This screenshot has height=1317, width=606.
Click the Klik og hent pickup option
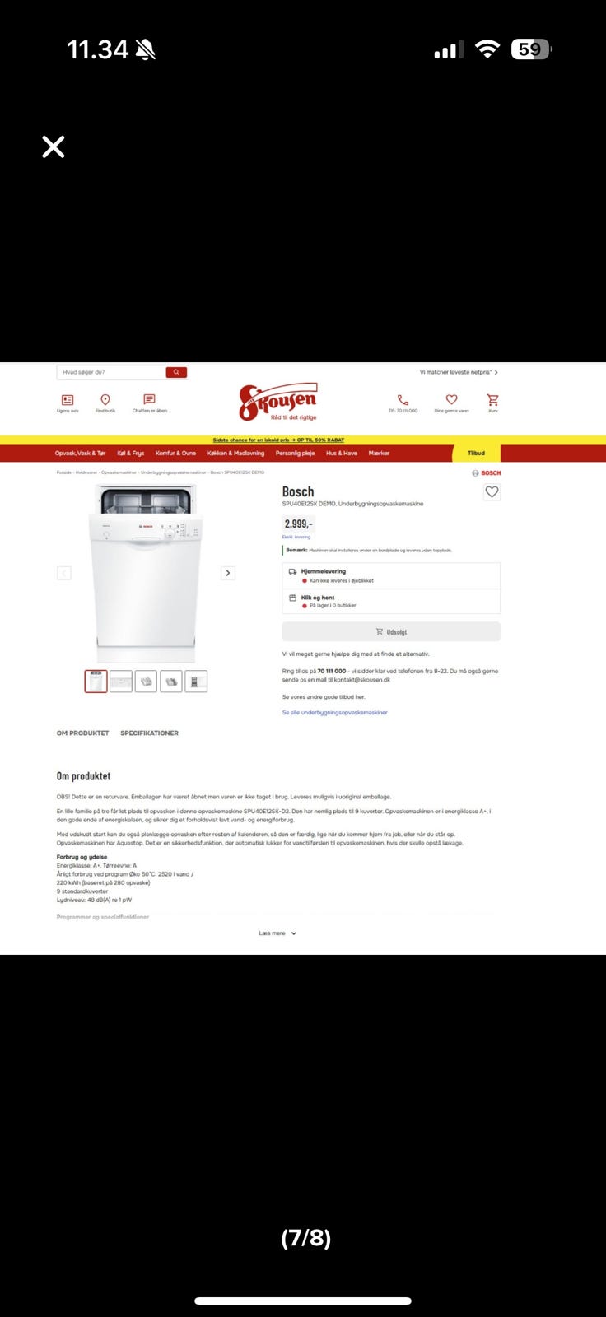[391, 602]
